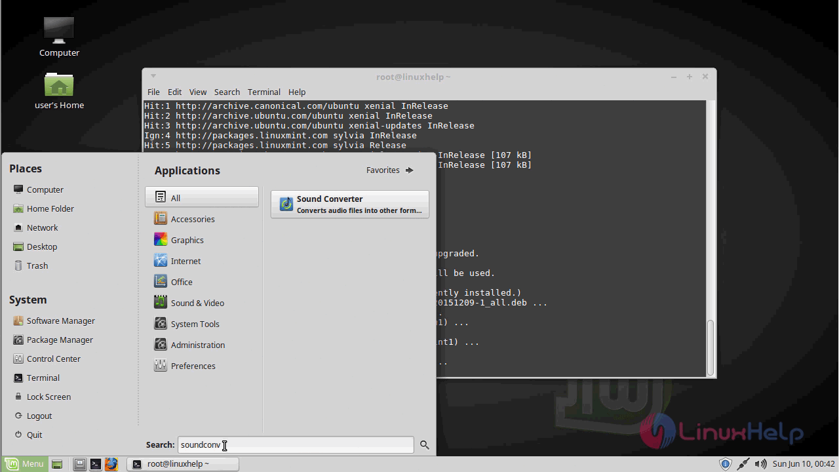The image size is (839, 472).
Task: Click the Lock Screen padlock icon
Action: pyautogui.click(x=18, y=397)
